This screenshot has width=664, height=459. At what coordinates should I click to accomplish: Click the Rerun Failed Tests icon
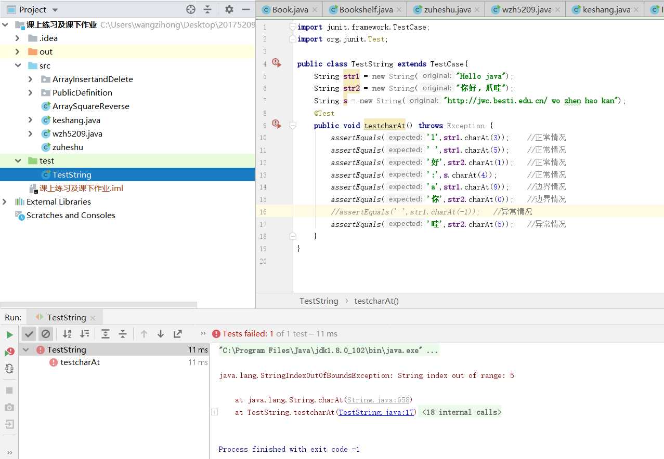[x=9, y=352]
